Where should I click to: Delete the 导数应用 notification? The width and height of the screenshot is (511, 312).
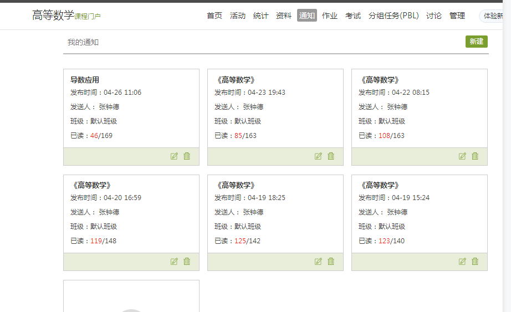[x=187, y=156]
